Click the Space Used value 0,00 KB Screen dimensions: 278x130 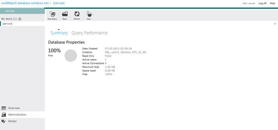click(x=110, y=71)
